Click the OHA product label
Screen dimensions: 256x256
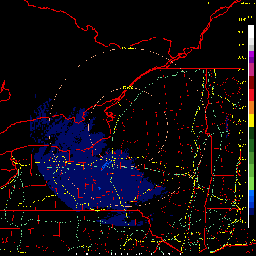pos(250,17)
